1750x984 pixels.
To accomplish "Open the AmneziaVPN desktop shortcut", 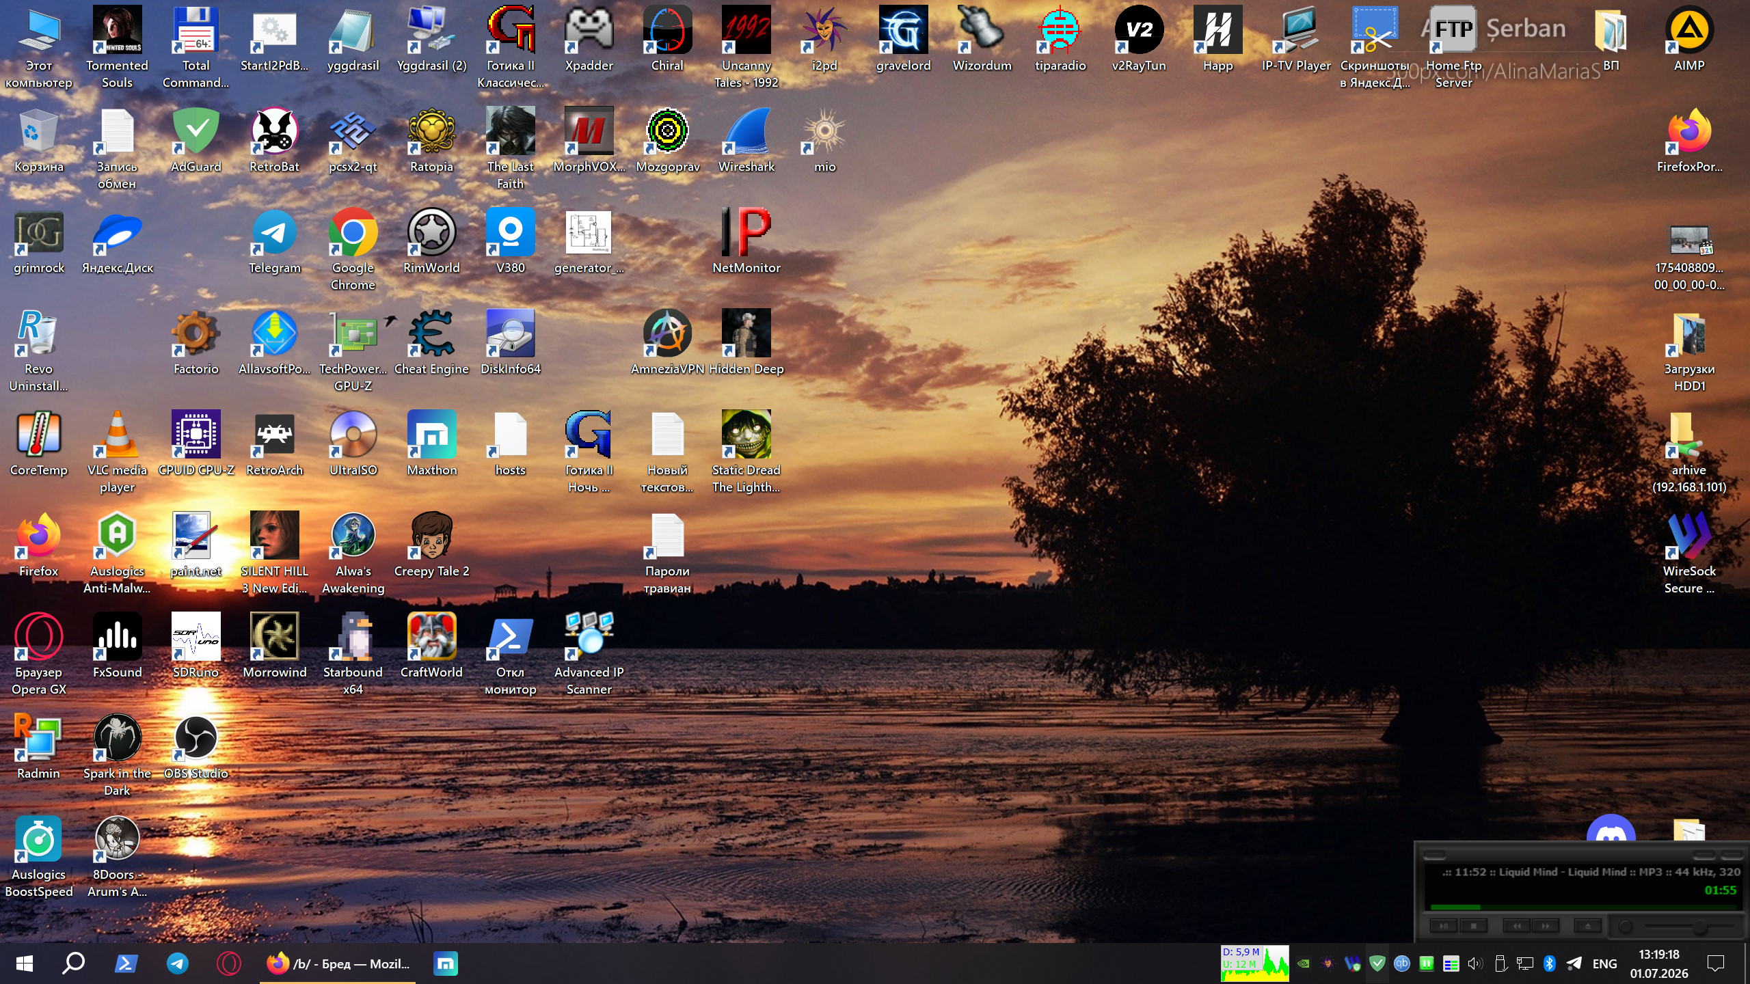I will click(668, 343).
